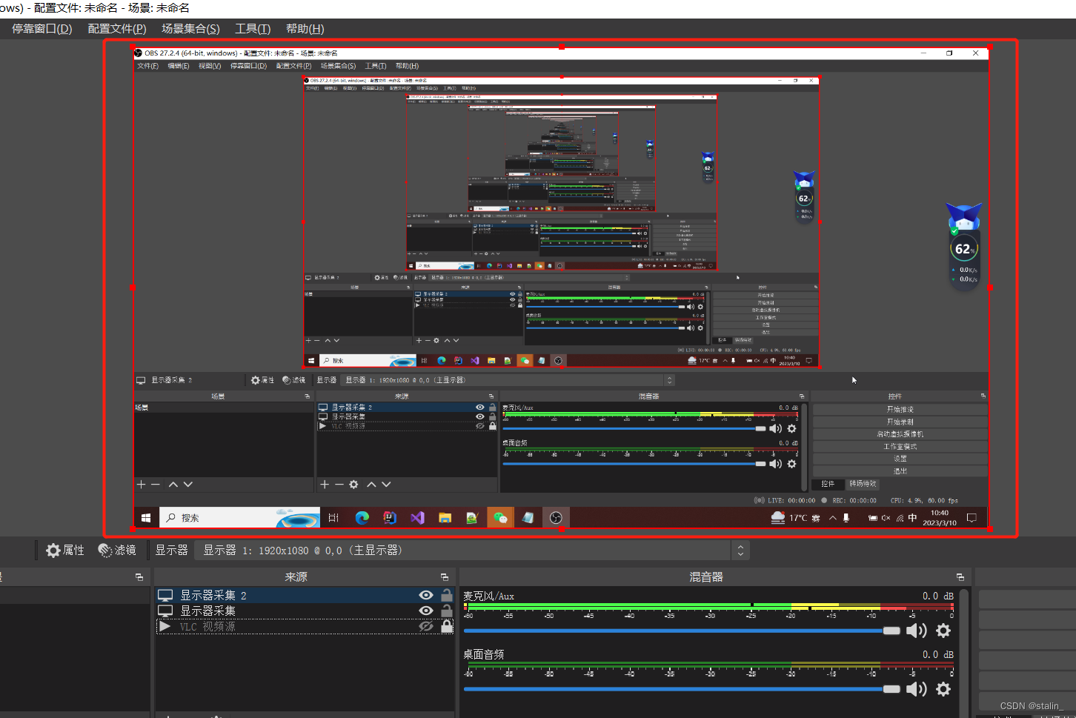
Task: Open the 工具 menu
Action: [253, 29]
